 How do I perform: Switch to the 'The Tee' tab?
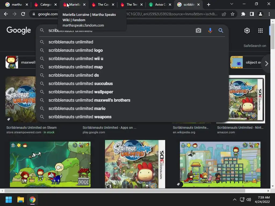pyautogui.click(x=132, y=5)
